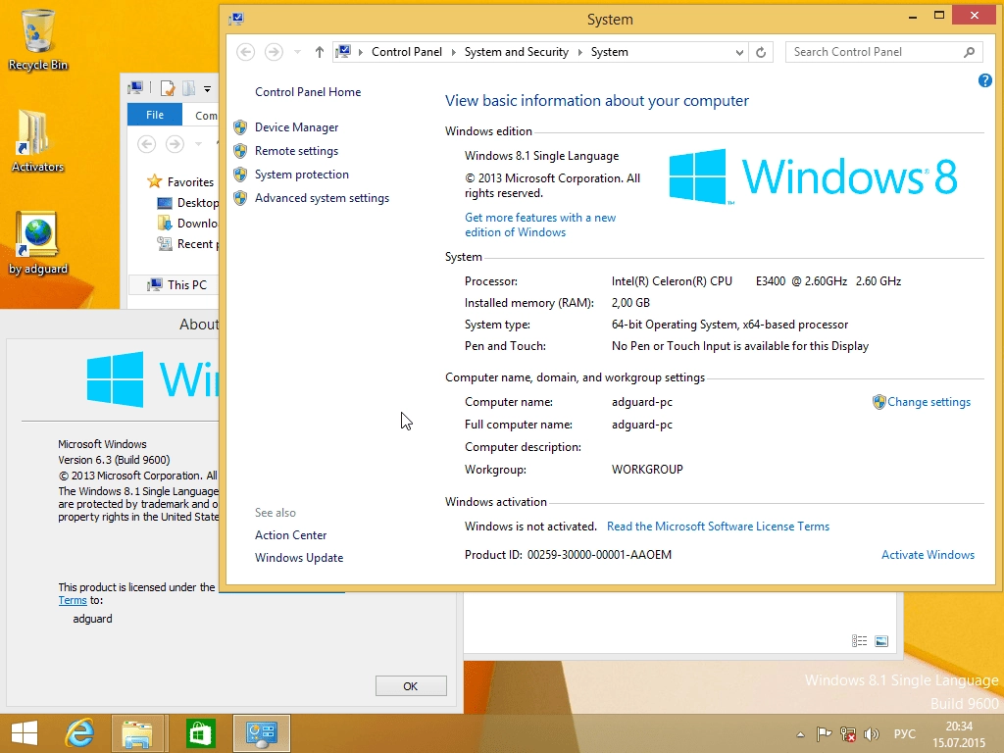This screenshot has width=1004, height=753.
Task: Click Control Panel in the breadcrumb
Action: pyautogui.click(x=407, y=52)
